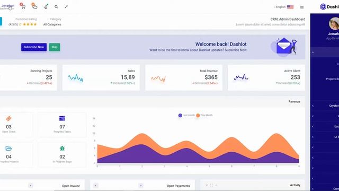
Task: Open the notifications bell
Action: pyautogui.click(x=46, y=7)
